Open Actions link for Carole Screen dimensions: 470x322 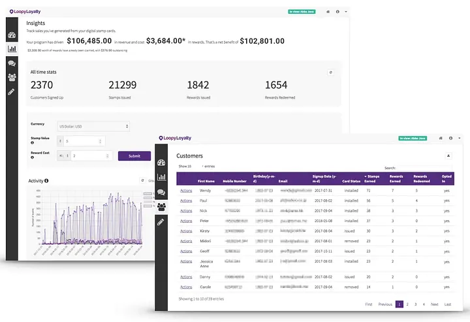(186, 287)
